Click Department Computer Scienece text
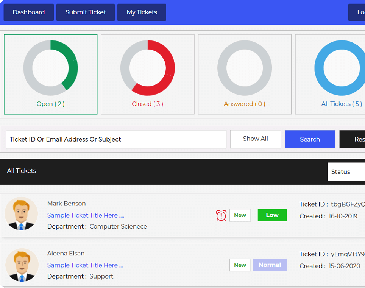365x288 pixels. 97,226
